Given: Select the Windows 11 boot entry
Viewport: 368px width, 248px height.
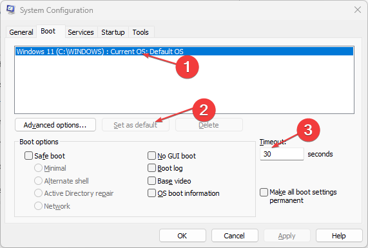Looking at the screenshot, I should coord(184,52).
